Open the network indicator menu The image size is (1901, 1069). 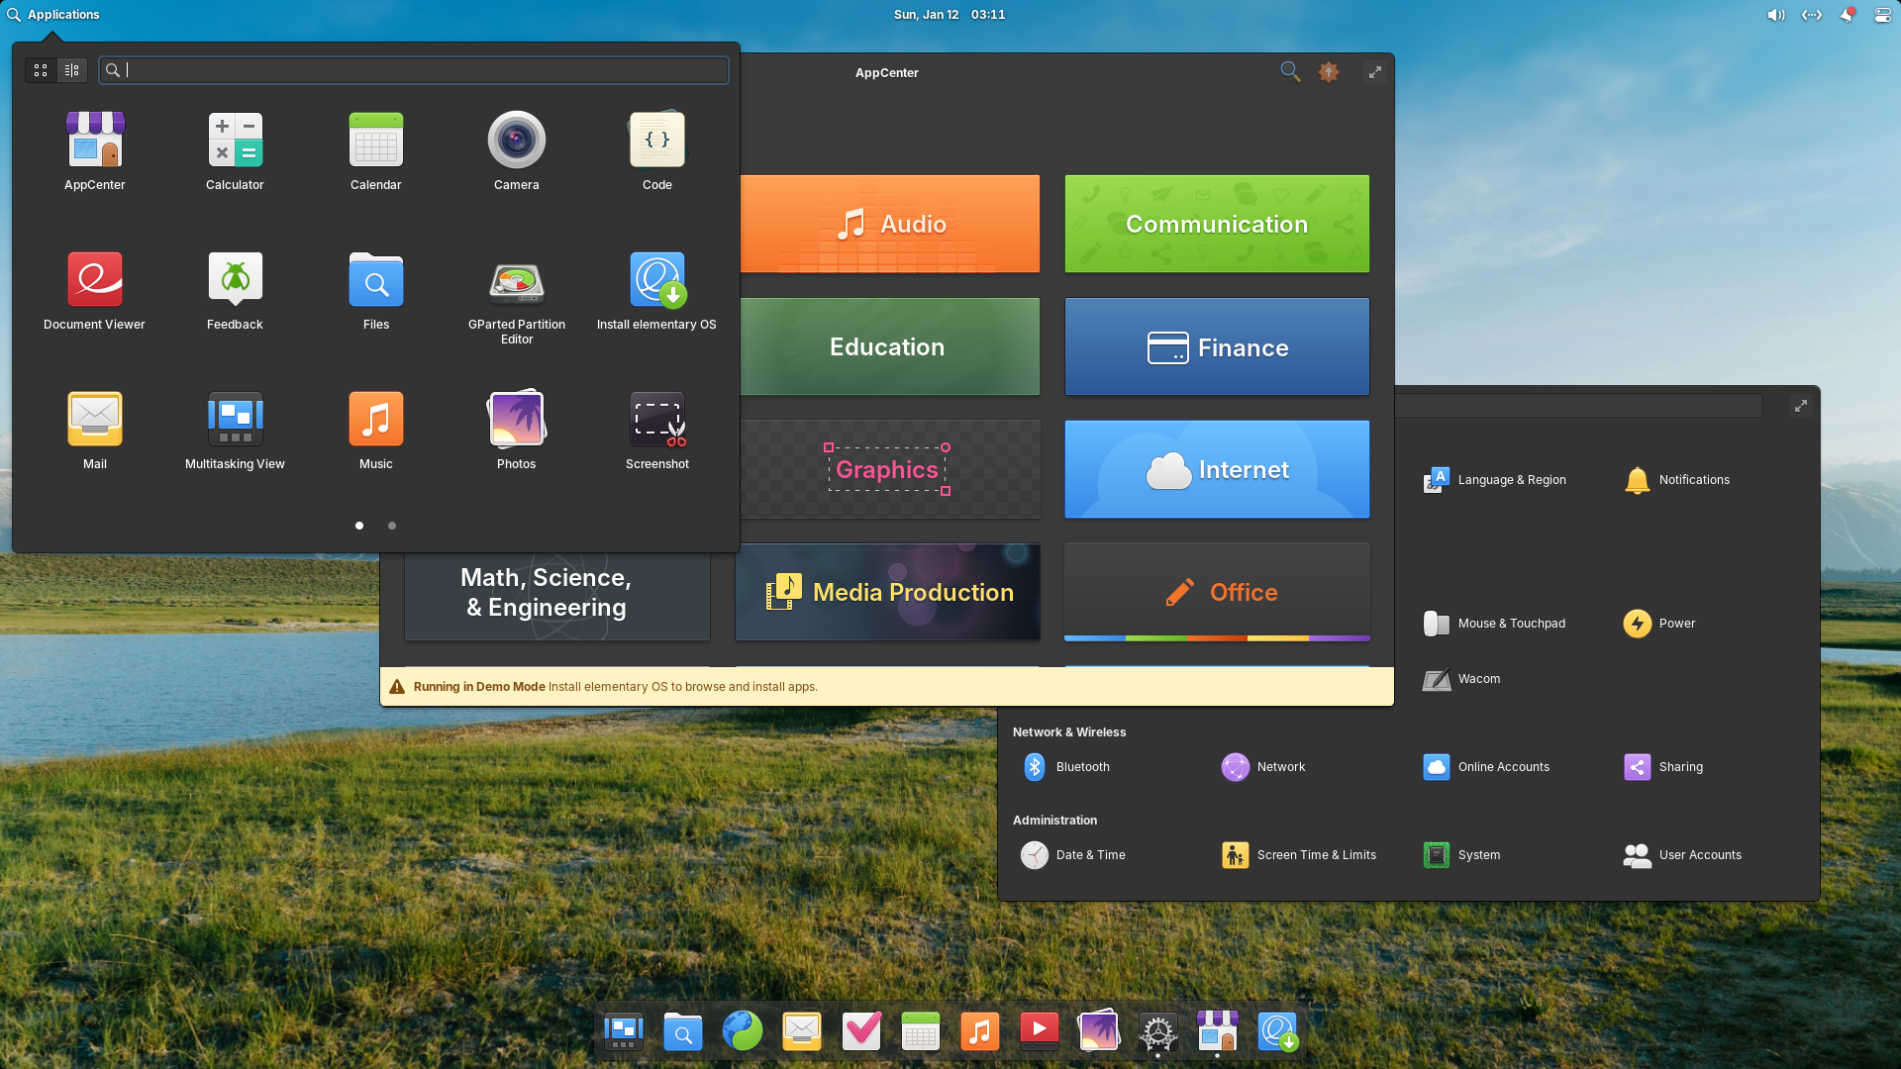click(x=1811, y=15)
